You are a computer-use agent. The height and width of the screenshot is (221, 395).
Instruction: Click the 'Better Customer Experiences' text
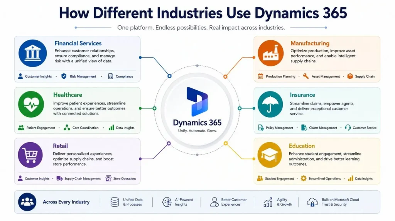[x=234, y=202]
